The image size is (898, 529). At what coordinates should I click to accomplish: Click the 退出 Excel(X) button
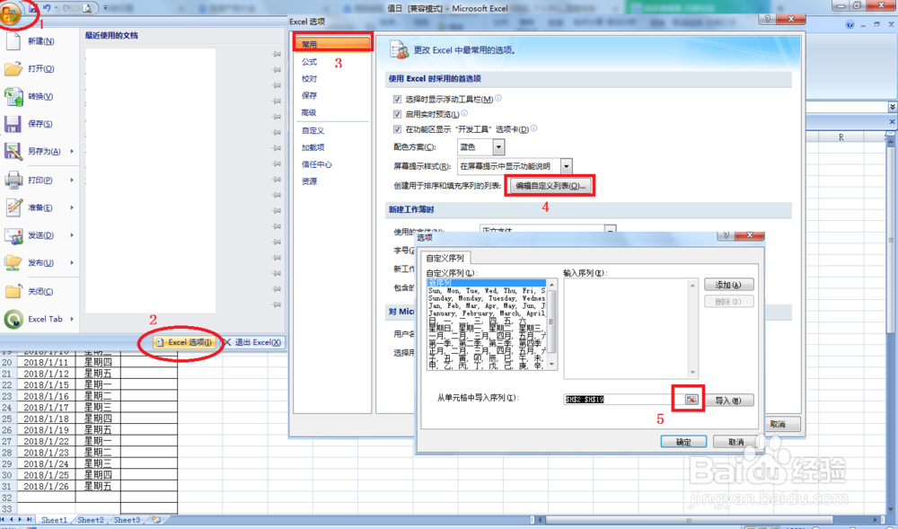point(252,342)
